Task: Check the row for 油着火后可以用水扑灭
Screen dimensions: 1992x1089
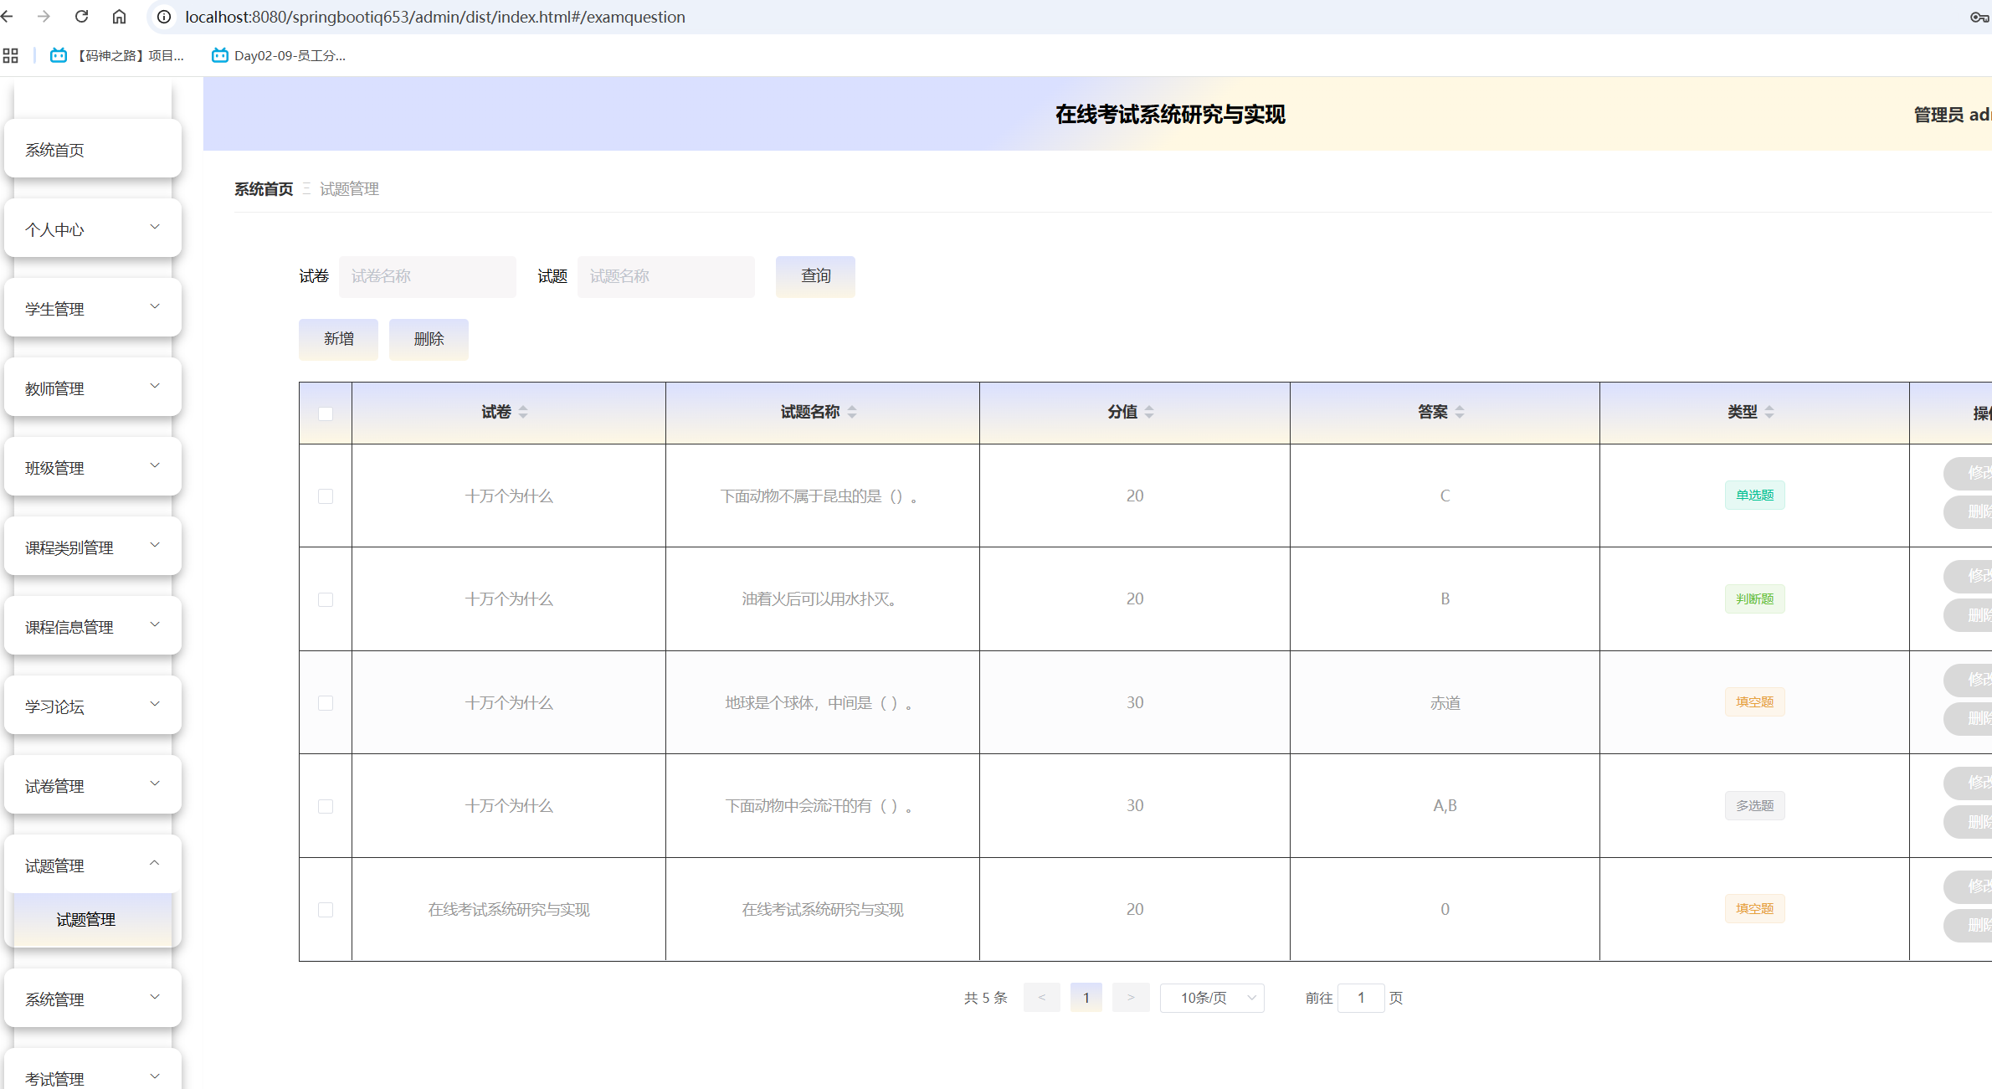Action: (326, 599)
